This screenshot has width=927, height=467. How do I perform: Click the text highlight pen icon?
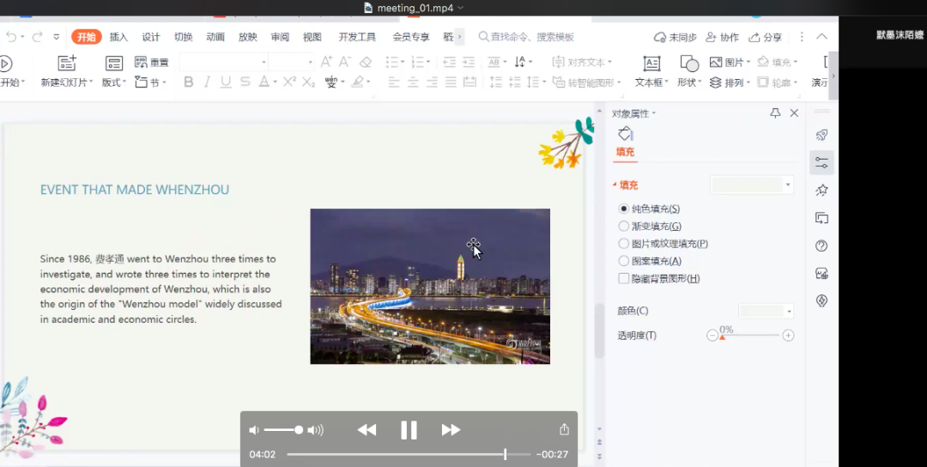tap(358, 82)
